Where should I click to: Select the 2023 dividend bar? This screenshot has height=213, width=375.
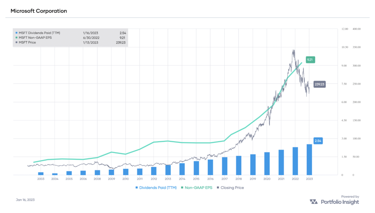309,160
